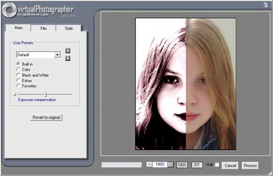Select the Built in radio option
The height and width of the screenshot is (176, 273).
point(18,64)
